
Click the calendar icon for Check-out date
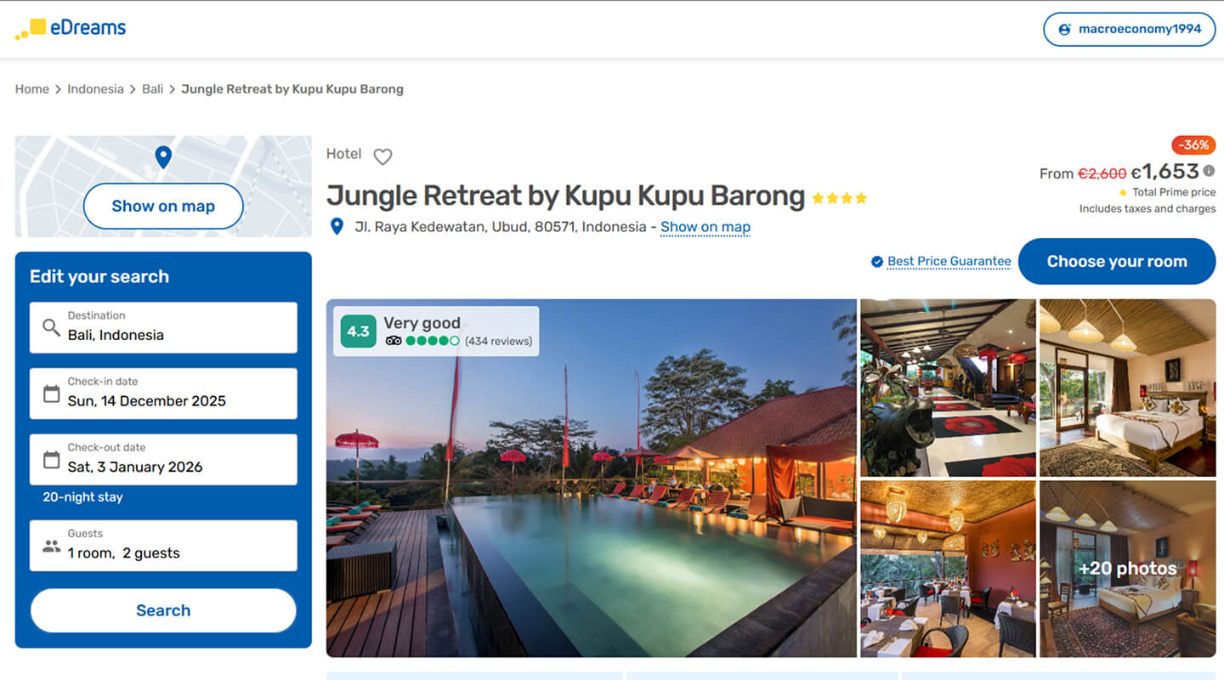click(51, 460)
